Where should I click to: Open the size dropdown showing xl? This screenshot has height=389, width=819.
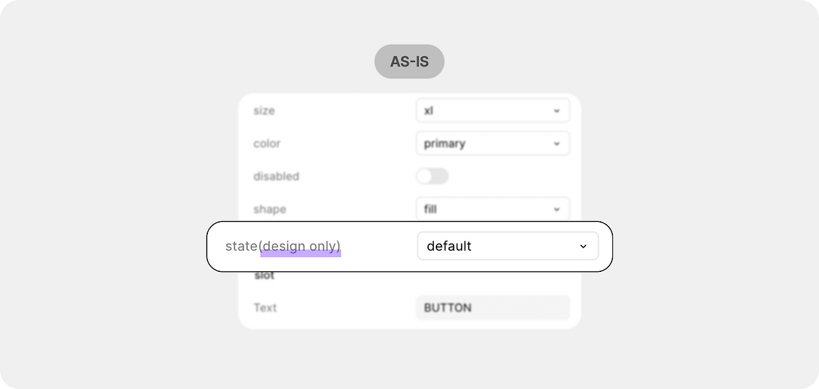492,111
